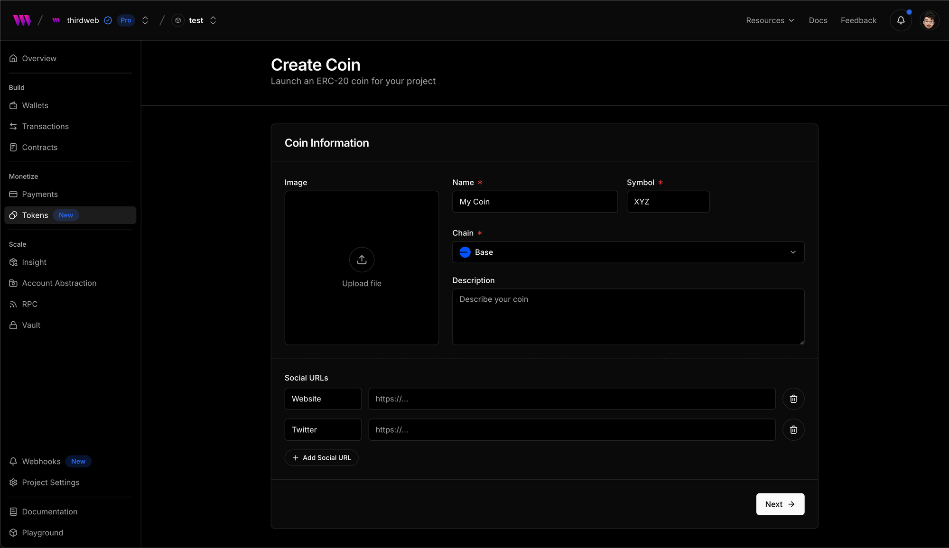Click the Description text area
Image resolution: width=949 pixels, height=548 pixels.
tap(628, 317)
